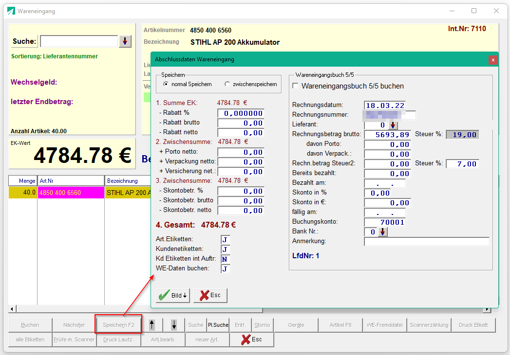Edit the Rechnungsdatum field
The height and width of the screenshot is (355, 510).
tap(385, 106)
